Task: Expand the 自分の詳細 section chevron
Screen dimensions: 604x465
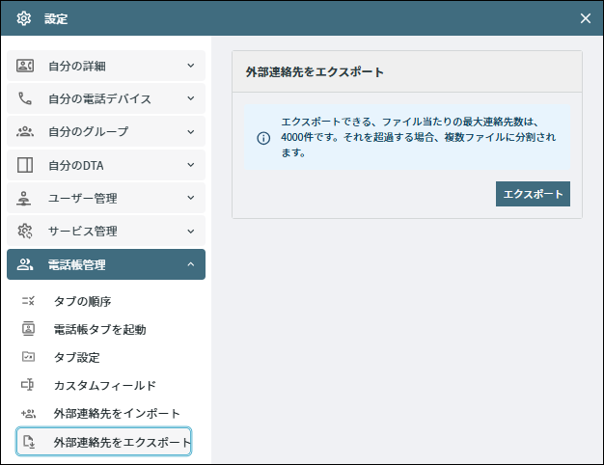Action: 191,66
